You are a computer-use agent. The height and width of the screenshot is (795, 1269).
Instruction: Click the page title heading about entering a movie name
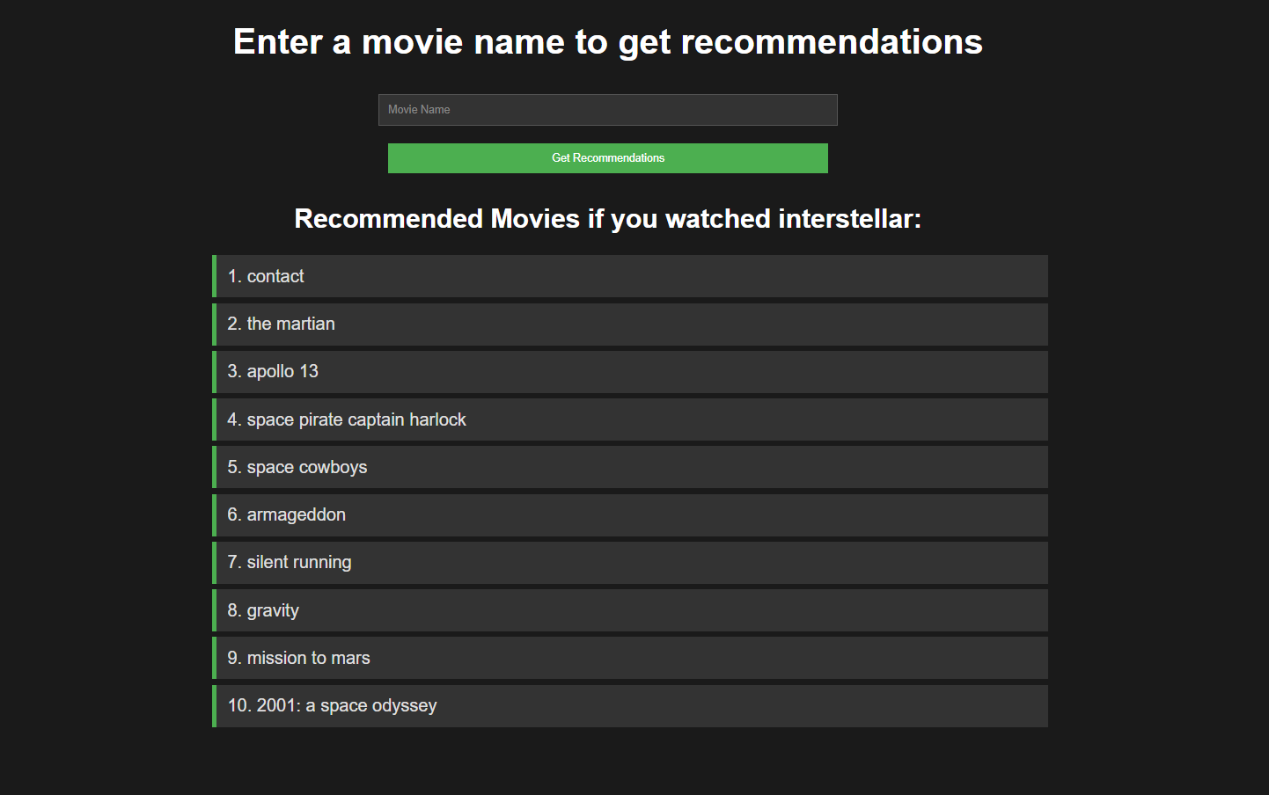tap(607, 42)
